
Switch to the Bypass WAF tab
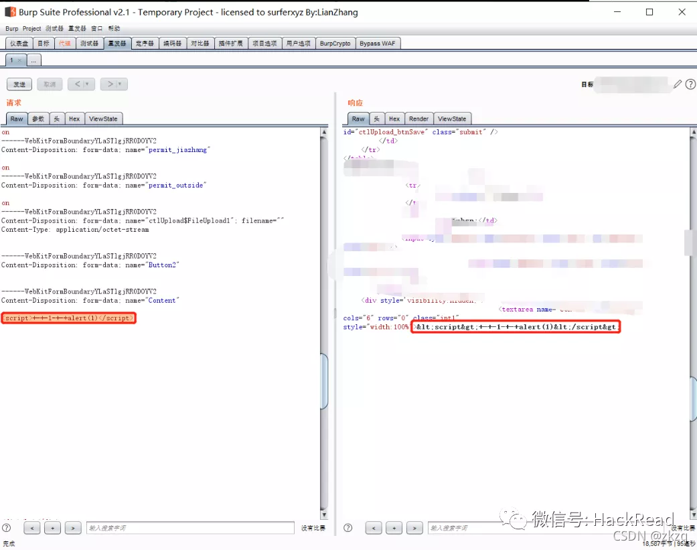378,43
